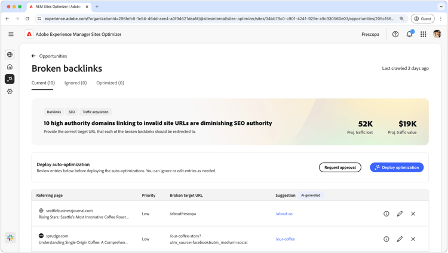Screen dimensions: 448x253
Task: Click the Broken backlinks heading
Action: 67,69
